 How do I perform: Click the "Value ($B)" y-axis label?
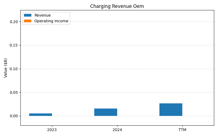pos(5,68)
